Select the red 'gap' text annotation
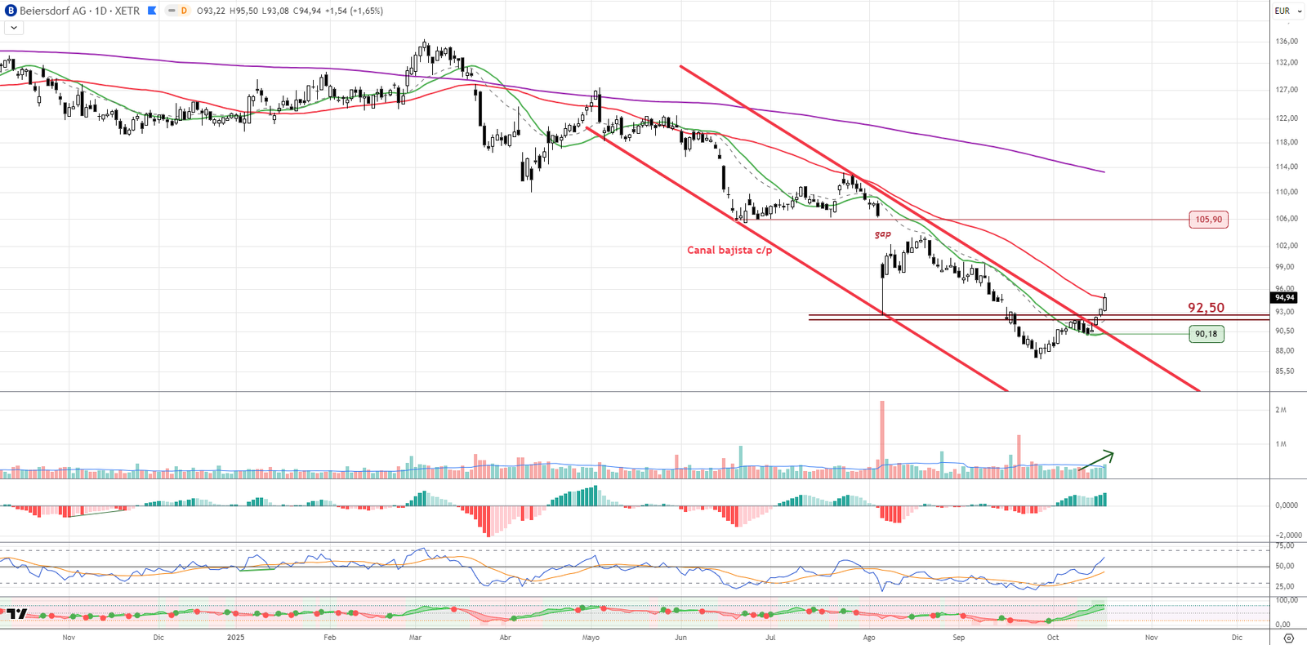Screen dimensions: 1307x645 (x=883, y=234)
